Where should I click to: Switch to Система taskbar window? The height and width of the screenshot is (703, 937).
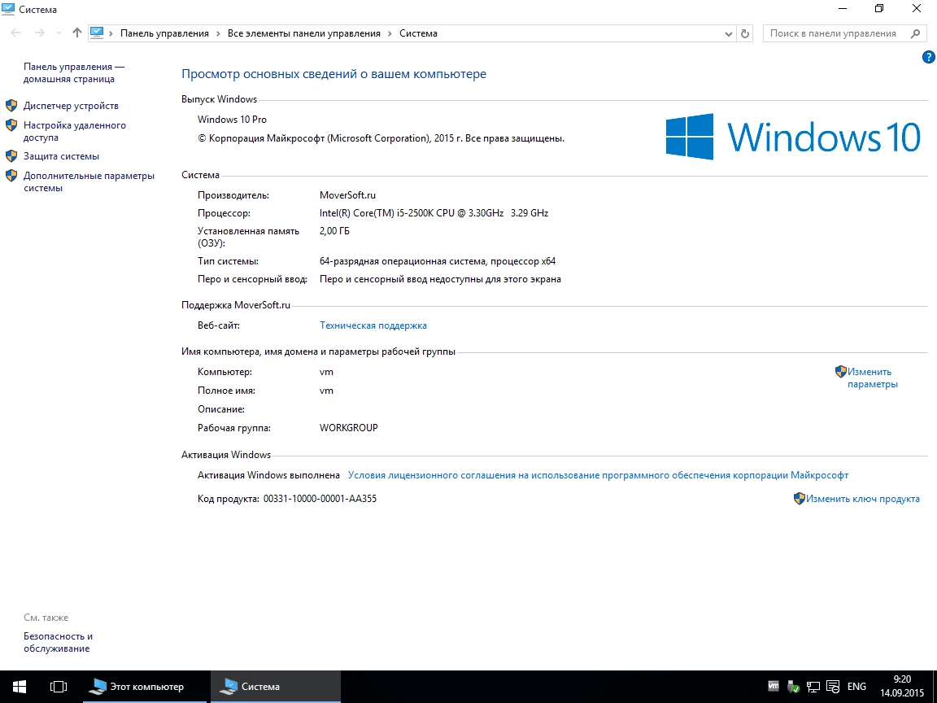pyautogui.click(x=276, y=686)
